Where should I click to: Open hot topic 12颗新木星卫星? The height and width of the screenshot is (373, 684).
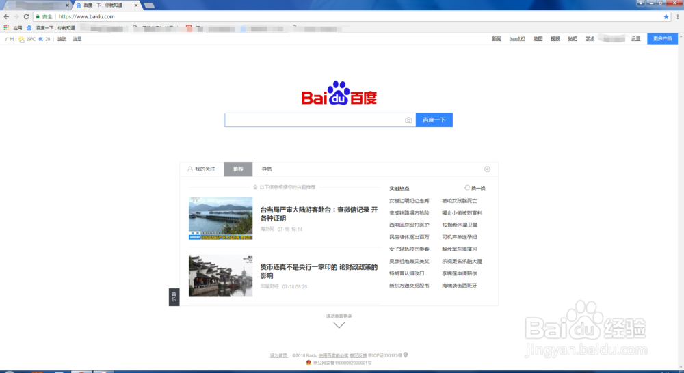pyautogui.click(x=460, y=225)
